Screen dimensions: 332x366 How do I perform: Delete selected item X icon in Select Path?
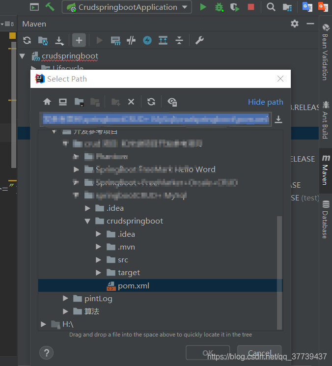click(x=131, y=102)
